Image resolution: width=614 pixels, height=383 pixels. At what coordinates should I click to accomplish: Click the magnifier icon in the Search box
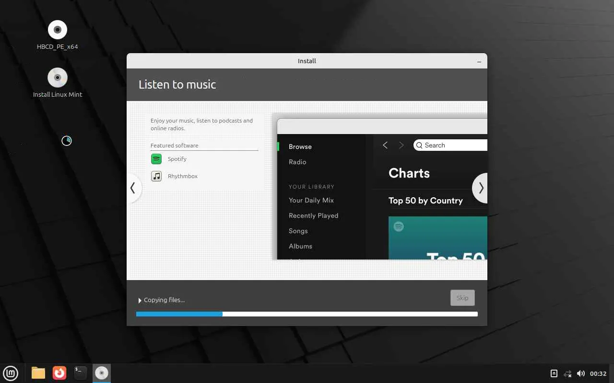(419, 145)
